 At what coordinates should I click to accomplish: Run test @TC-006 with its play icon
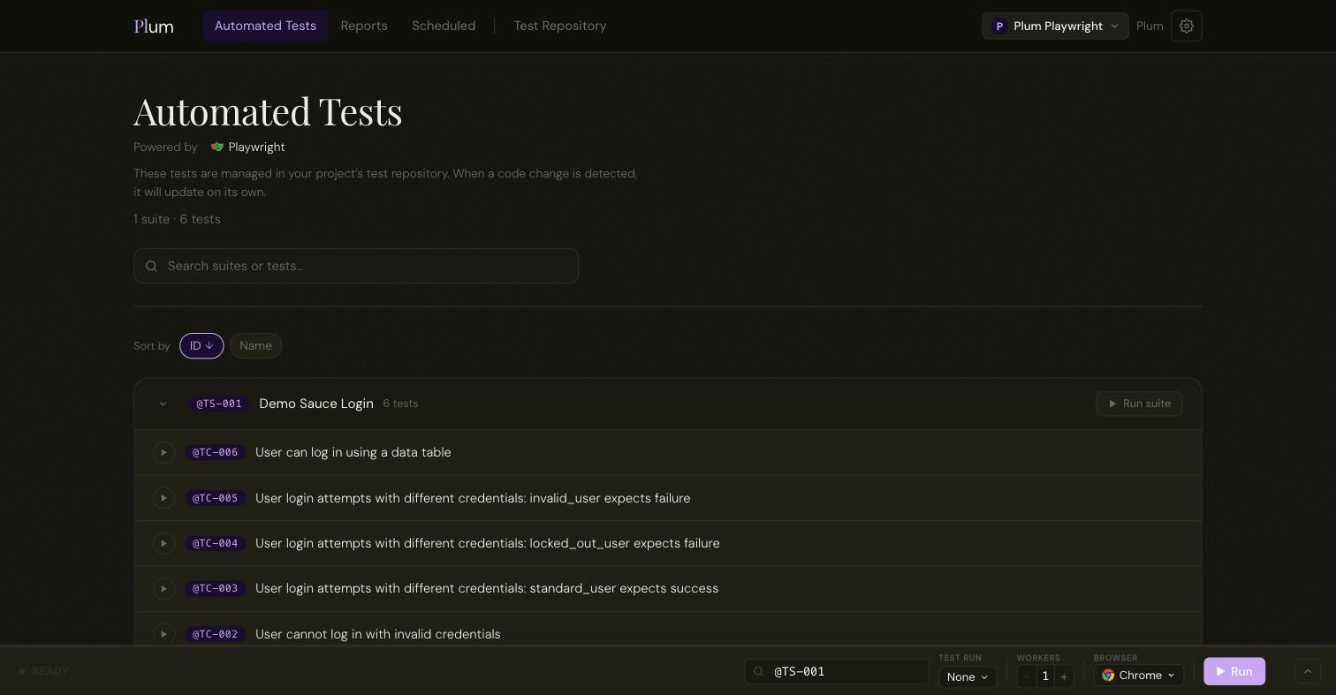pyautogui.click(x=163, y=453)
